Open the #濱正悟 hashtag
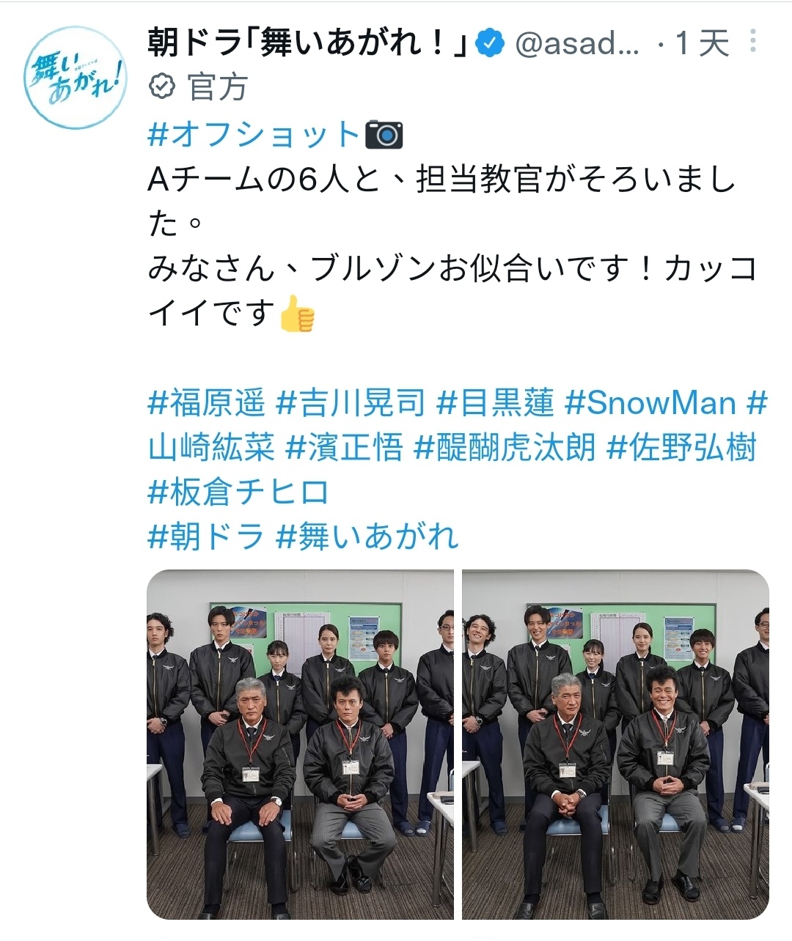This screenshot has height=941, width=792. click(344, 448)
